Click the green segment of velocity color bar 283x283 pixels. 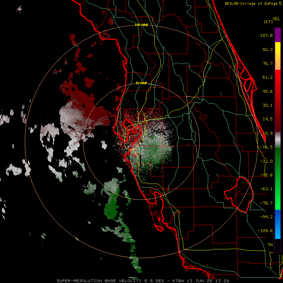(x=278, y=179)
